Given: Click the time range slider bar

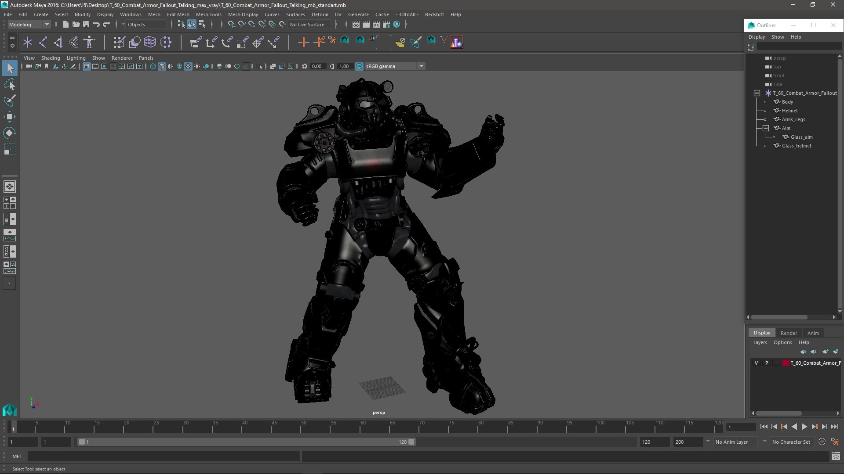Looking at the screenshot, I should click(246, 442).
